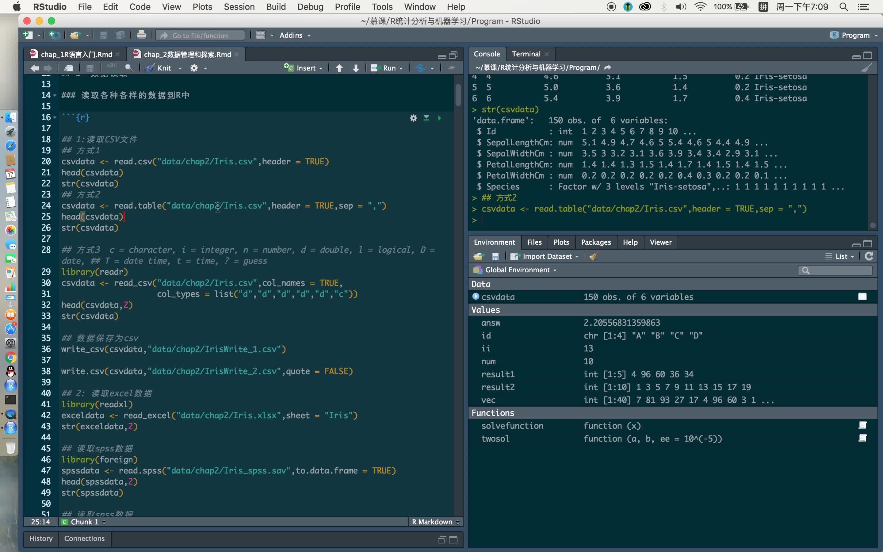Click the Go to file/function field

200,35
